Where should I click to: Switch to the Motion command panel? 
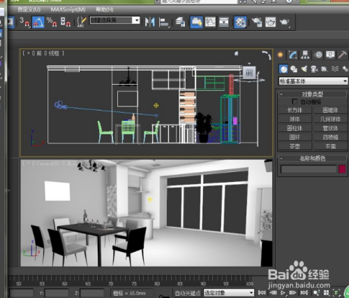(x=318, y=55)
